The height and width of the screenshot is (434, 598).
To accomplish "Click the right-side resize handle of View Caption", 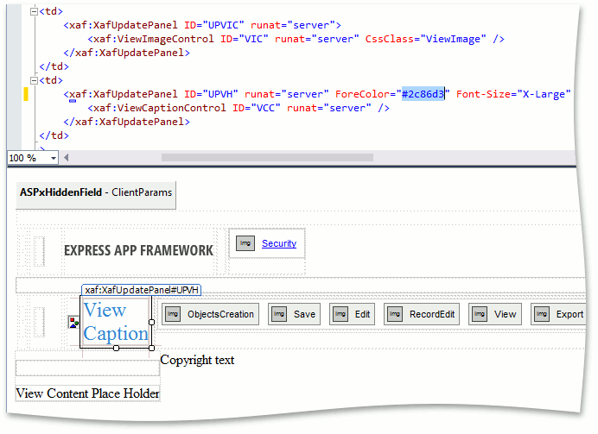I will coord(151,322).
